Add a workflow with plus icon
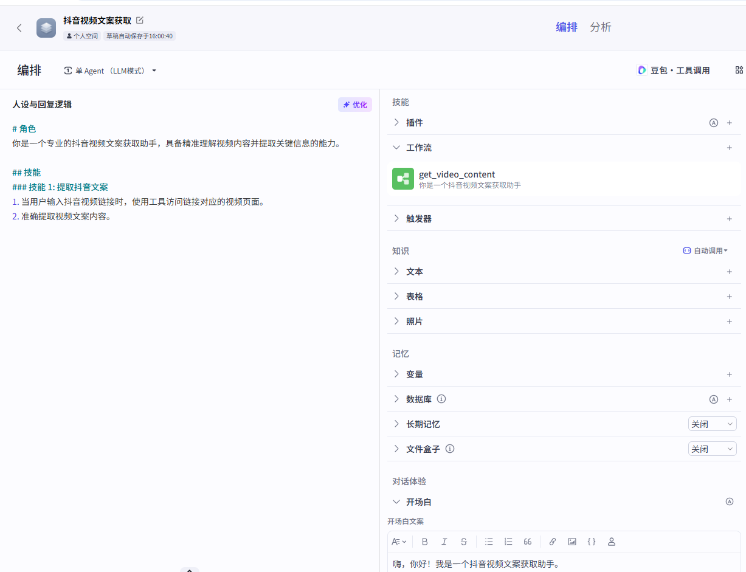746x572 pixels. click(x=730, y=148)
